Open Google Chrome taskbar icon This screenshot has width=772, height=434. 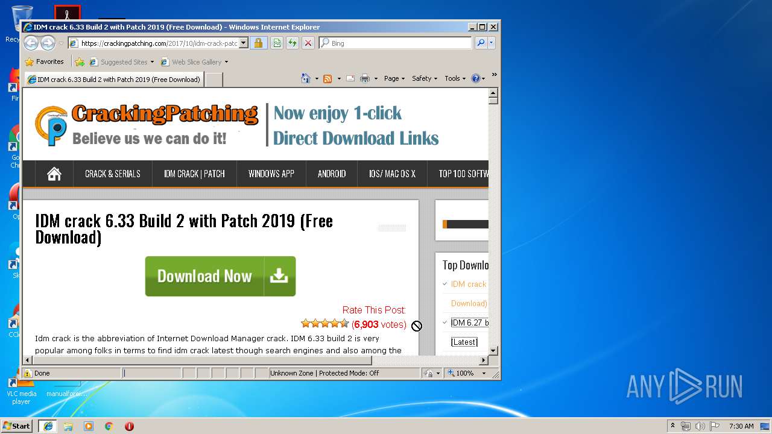[109, 426]
